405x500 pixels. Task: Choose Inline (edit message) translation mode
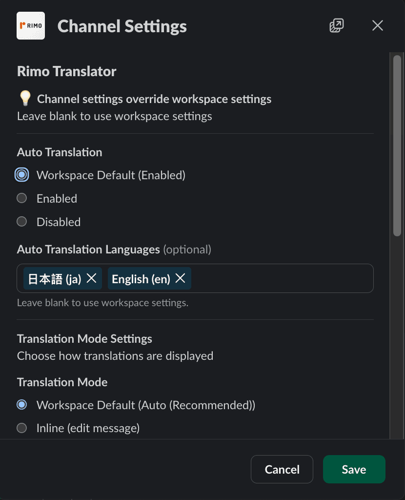(21, 428)
